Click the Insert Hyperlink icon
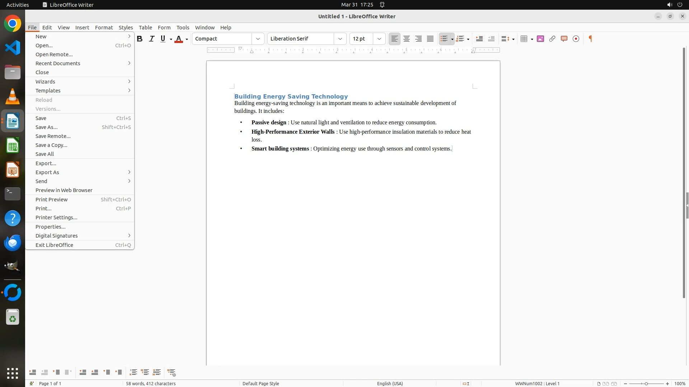Viewport: 689px width, 387px height. [552, 39]
